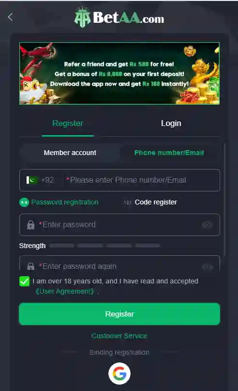Click the password Strength indicator bar
Viewport: 238px width, 391px height.
click(104, 246)
